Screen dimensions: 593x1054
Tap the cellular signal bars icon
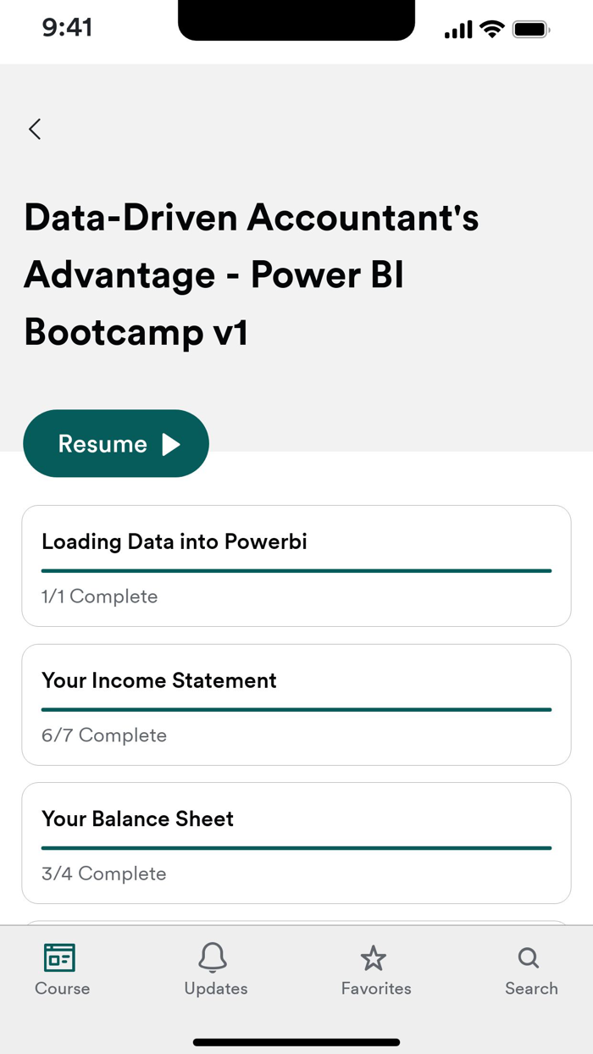point(456,28)
